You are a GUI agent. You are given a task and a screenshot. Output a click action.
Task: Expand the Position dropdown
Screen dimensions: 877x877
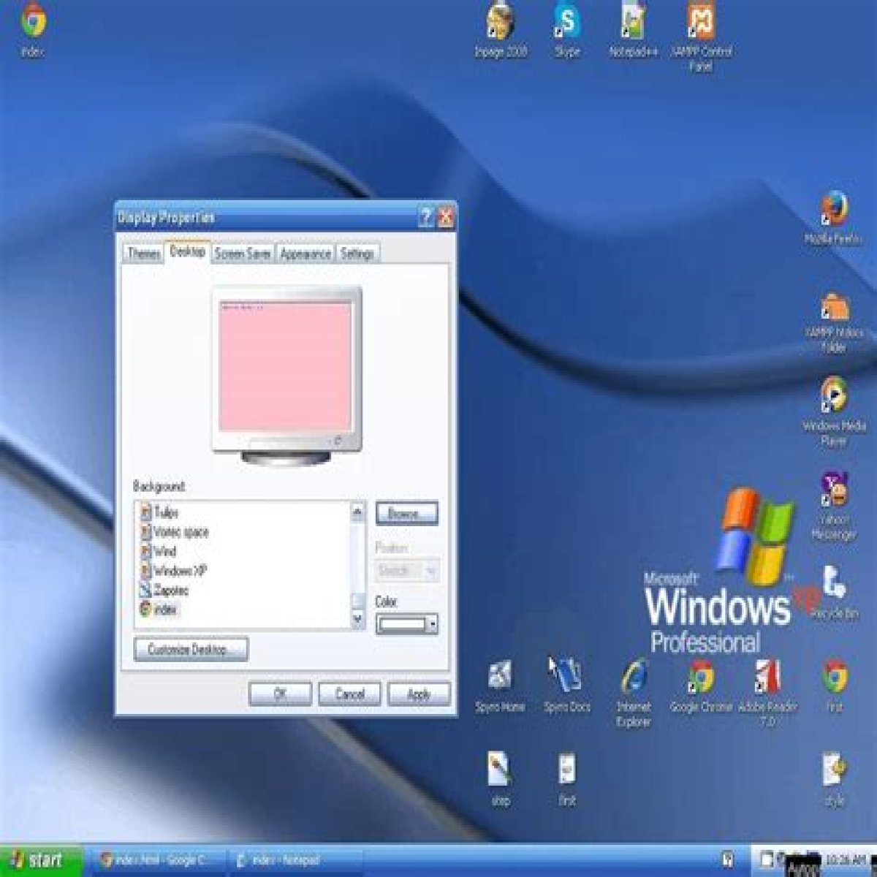pos(407,570)
